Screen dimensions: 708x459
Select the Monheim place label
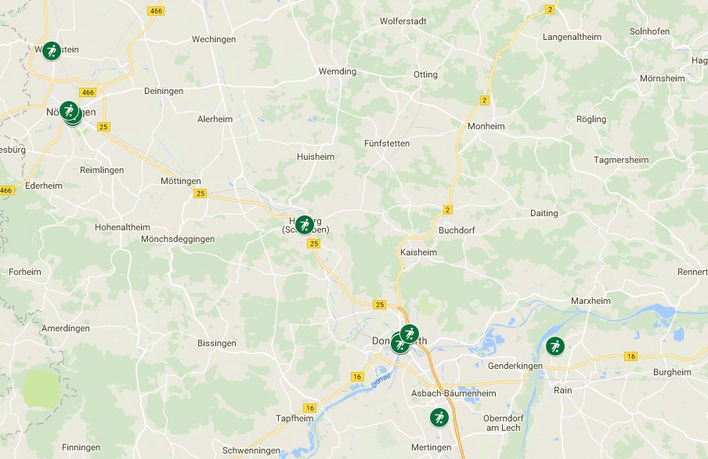pyautogui.click(x=486, y=126)
